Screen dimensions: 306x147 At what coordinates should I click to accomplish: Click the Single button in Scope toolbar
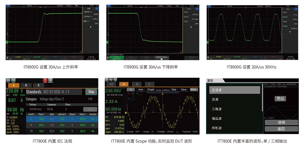click(151, 89)
